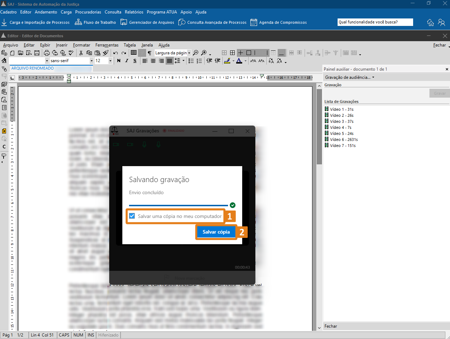Redo action arrow
The height and width of the screenshot is (339, 450).
[x=124, y=53]
